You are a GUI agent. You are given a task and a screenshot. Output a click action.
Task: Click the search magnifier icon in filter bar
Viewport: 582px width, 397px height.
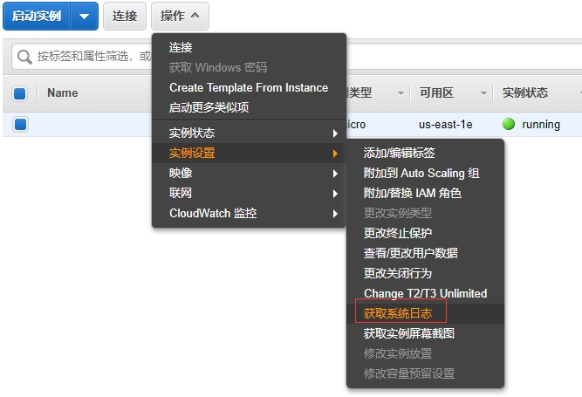click(24, 56)
